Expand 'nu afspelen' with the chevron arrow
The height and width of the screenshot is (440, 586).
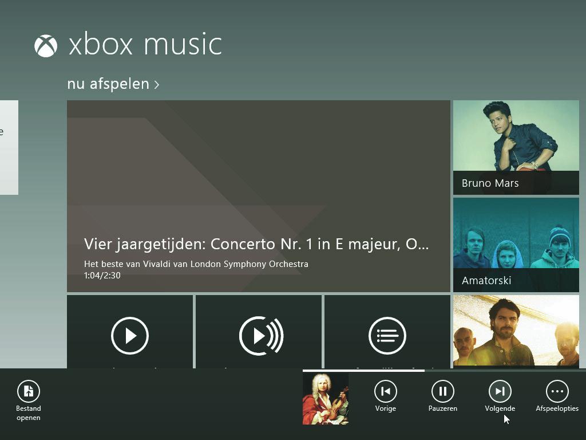pos(157,85)
